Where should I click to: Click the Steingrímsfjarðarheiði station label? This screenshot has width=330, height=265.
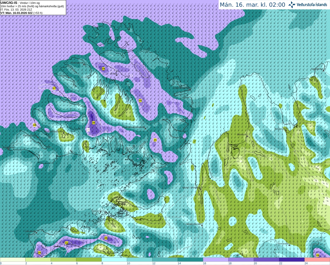(133, 127)
